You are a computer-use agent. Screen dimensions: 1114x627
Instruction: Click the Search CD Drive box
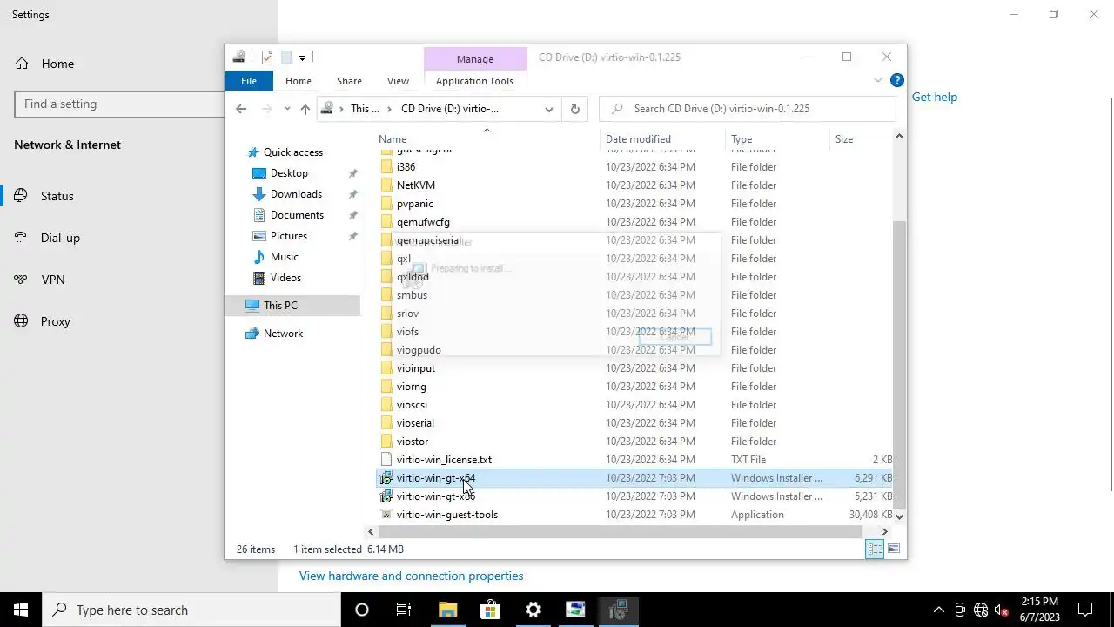point(747,109)
